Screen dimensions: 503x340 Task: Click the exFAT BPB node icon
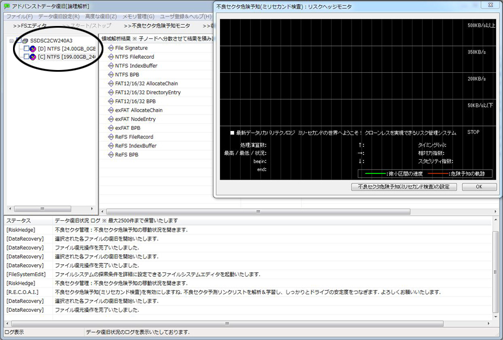tap(111, 128)
